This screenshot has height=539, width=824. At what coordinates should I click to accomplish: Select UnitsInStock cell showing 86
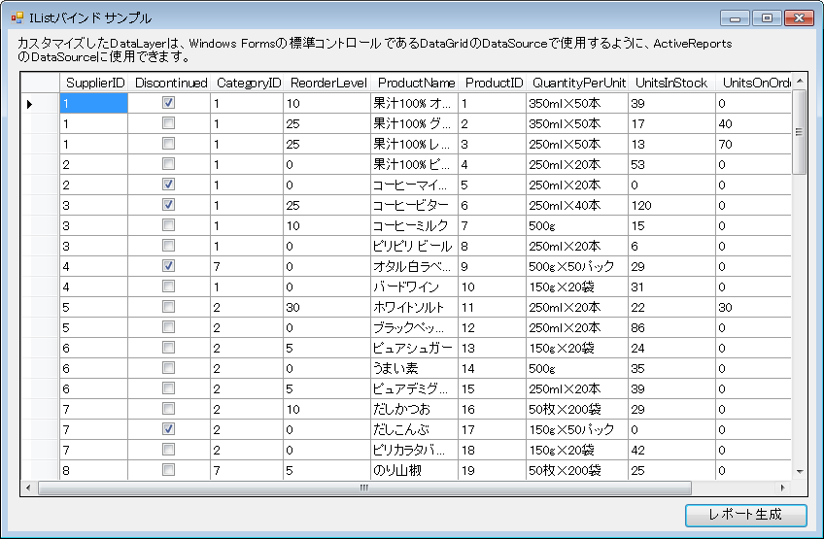click(x=671, y=328)
